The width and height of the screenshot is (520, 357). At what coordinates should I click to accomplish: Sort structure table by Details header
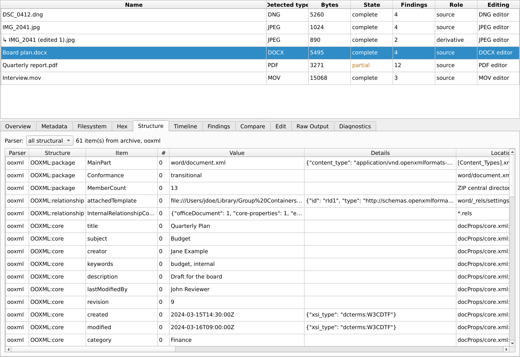(x=380, y=153)
